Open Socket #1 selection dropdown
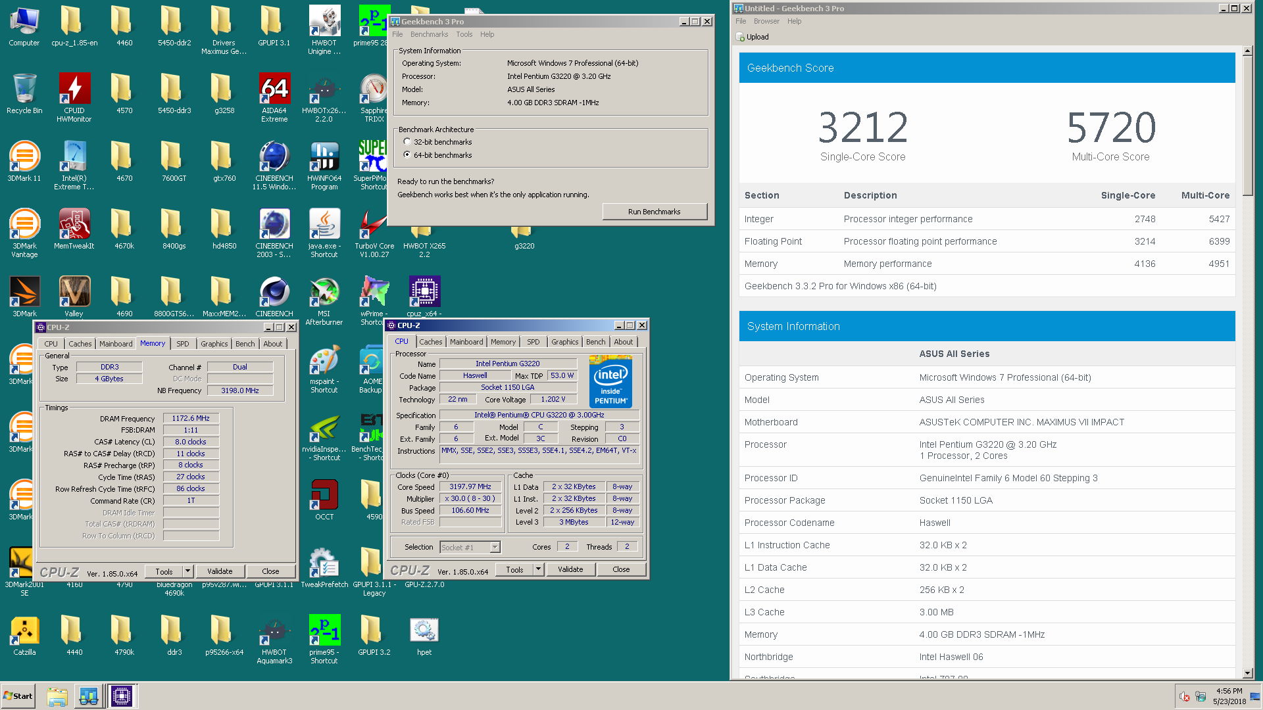Screen dimensions: 1263x710 (x=470, y=547)
